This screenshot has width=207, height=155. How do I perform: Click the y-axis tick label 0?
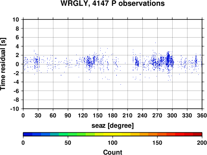(17, 64)
